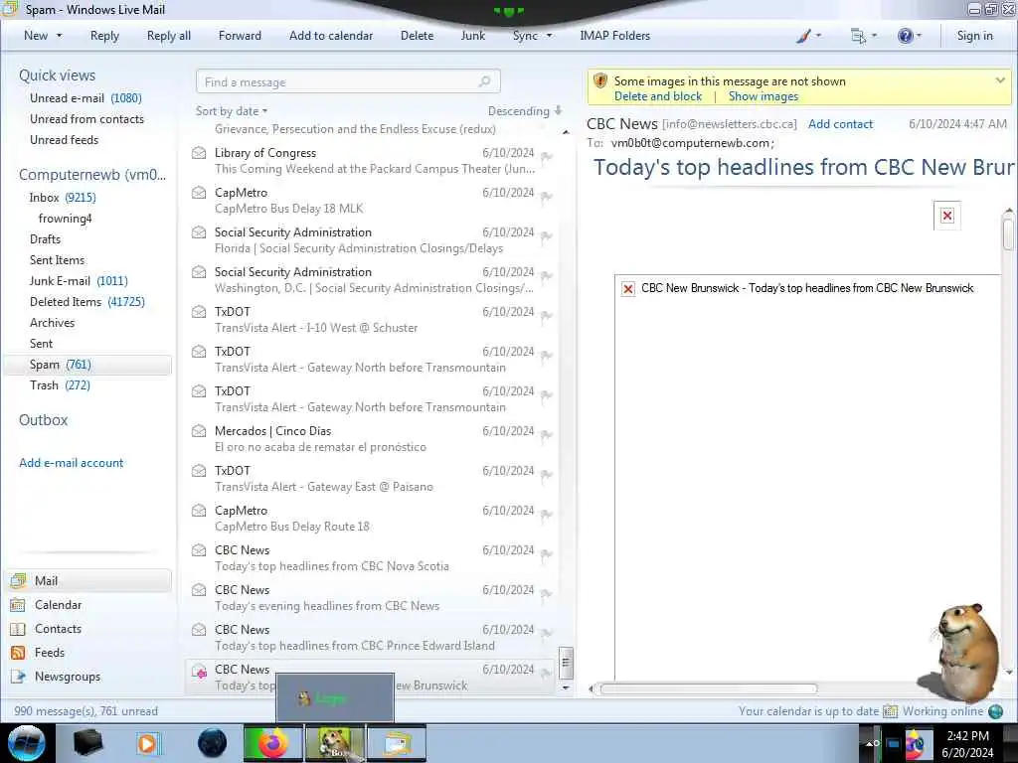Open the Sync dropdown arrow
This screenshot has height=763, width=1018.
tap(549, 36)
